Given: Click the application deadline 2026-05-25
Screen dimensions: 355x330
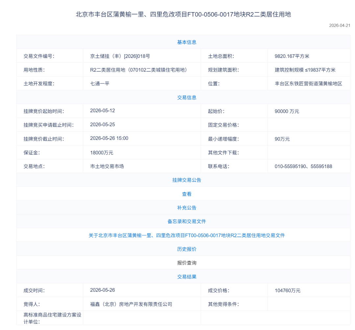Looking at the screenshot, I should click(102, 125).
